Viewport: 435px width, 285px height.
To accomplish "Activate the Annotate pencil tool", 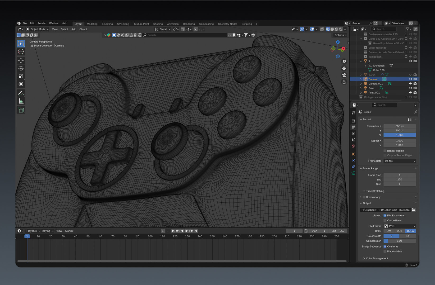I will [x=21, y=93].
